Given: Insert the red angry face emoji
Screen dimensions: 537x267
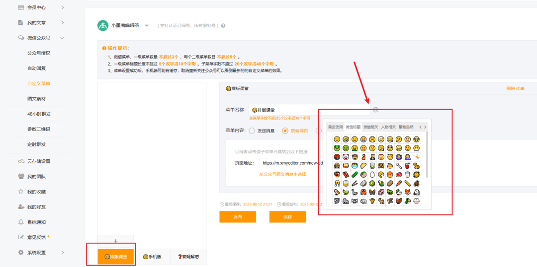Looking at the screenshot, I should click(x=337, y=157).
